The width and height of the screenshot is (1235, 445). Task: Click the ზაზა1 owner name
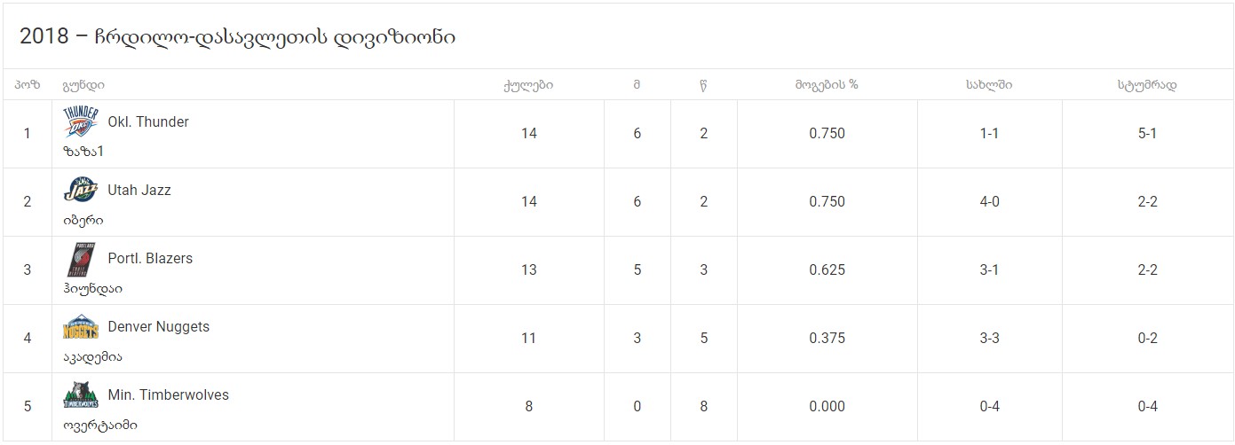point(83,152)
